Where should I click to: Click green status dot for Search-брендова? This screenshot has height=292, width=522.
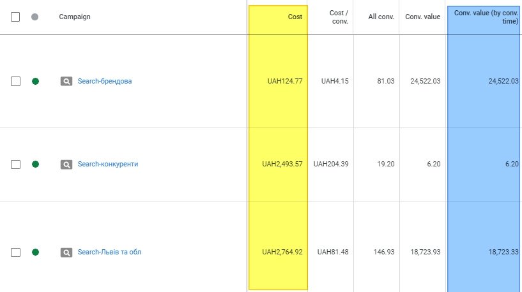pos(35,82)
